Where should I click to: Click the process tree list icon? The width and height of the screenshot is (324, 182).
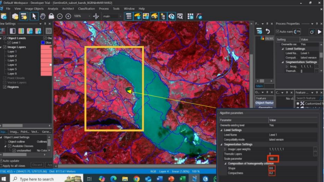click(x=128, y=16)
